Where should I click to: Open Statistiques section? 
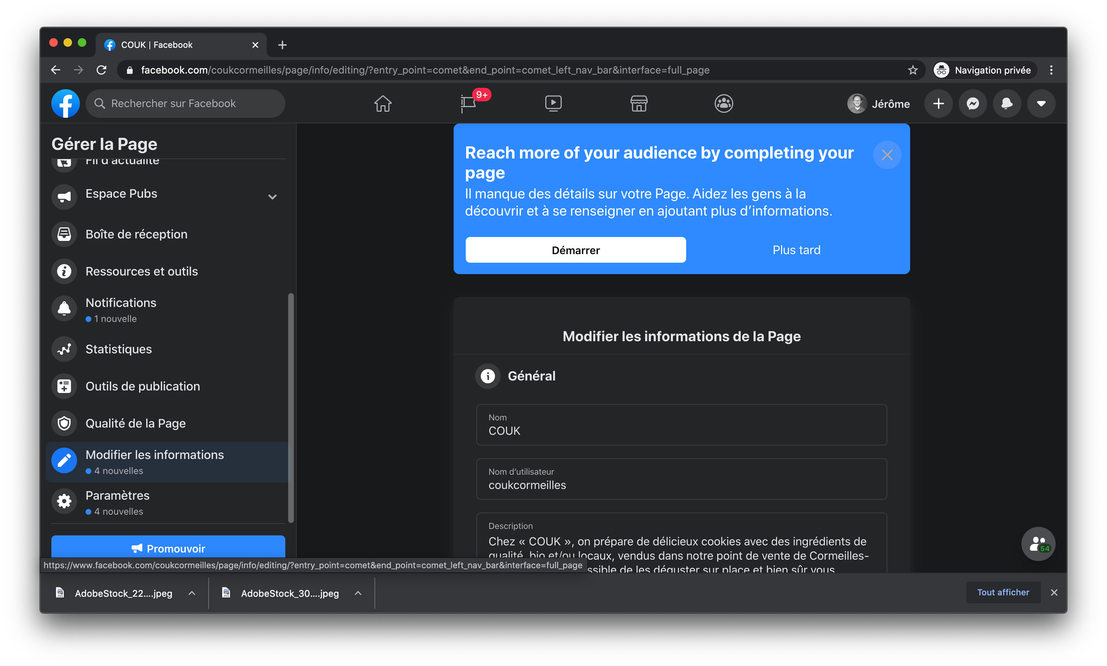coord(168,349)
